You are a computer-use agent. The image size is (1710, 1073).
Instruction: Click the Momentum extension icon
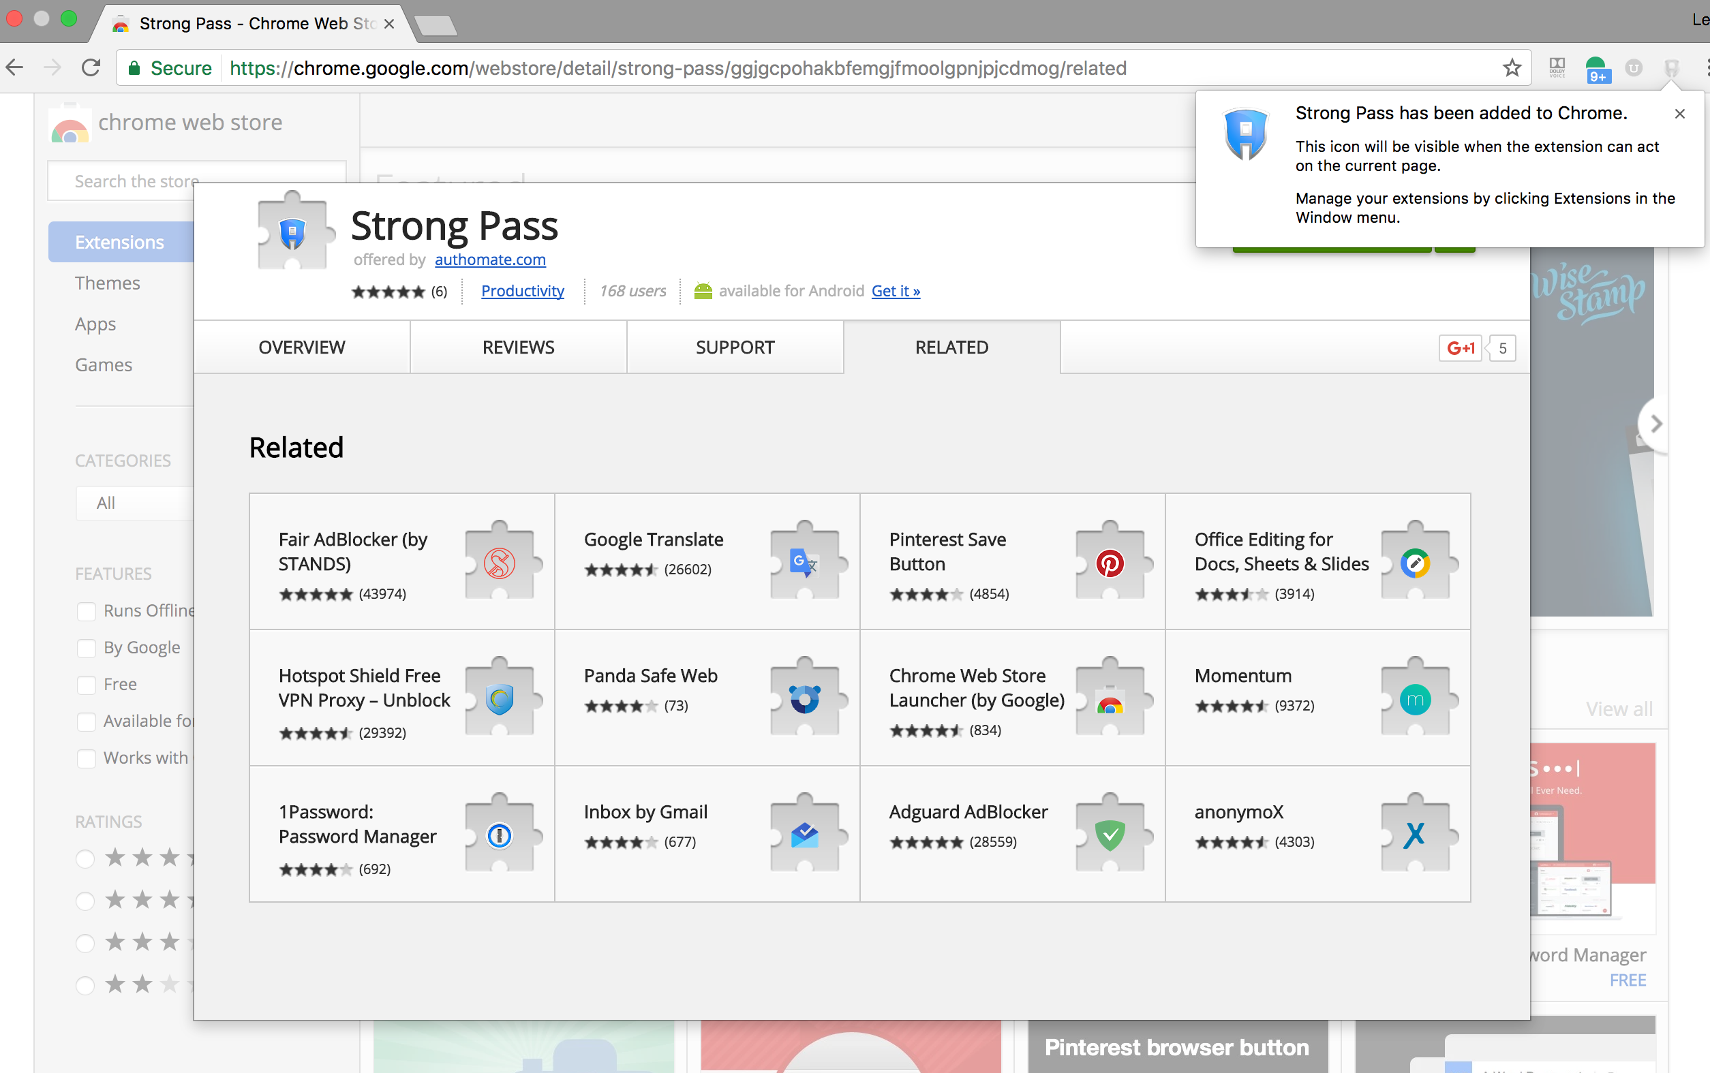pyautogui.click(x=1415, y=700)
